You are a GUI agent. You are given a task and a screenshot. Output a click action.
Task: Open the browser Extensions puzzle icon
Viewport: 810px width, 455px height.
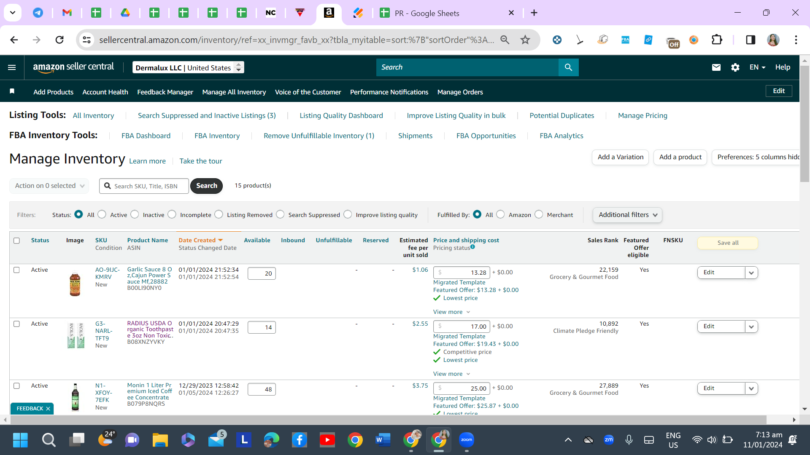click(717, 40)
